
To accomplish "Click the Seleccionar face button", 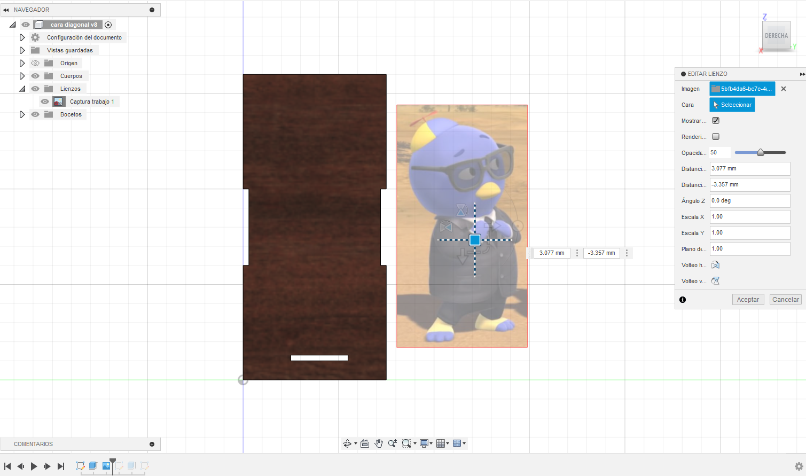I will click(732, 105).
